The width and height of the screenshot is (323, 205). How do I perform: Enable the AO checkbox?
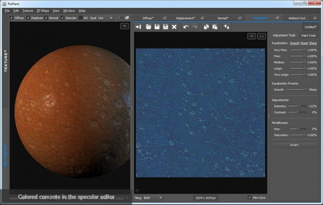click(81, 18)
